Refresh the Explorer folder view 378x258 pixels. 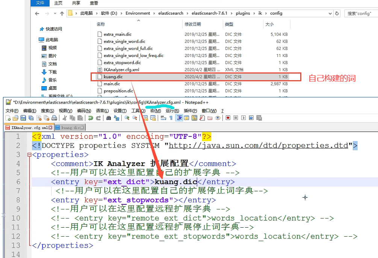[x=337, y=13]
